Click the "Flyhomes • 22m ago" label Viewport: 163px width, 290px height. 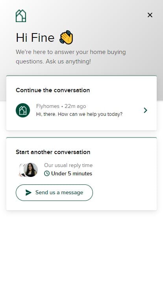61,106
